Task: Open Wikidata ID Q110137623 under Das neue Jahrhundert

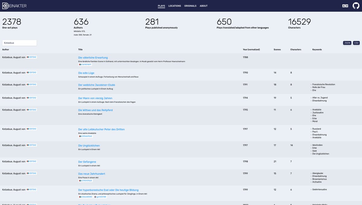Action: pyautogui.click(x=85, y=181)
